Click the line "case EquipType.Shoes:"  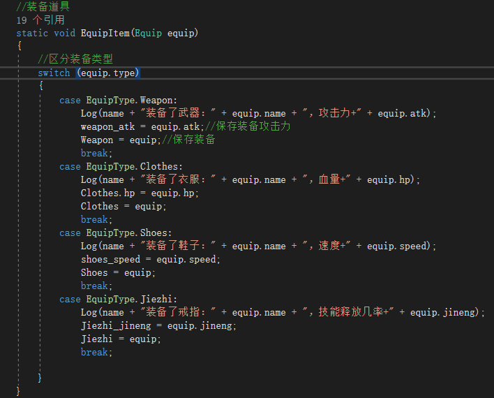click(x=116, y=233)
